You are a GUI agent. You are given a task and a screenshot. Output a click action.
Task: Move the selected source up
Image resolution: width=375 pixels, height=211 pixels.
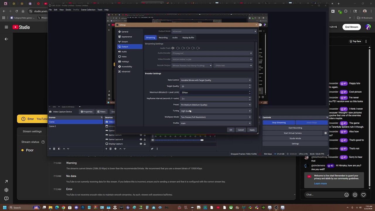(x=120, y=149)
